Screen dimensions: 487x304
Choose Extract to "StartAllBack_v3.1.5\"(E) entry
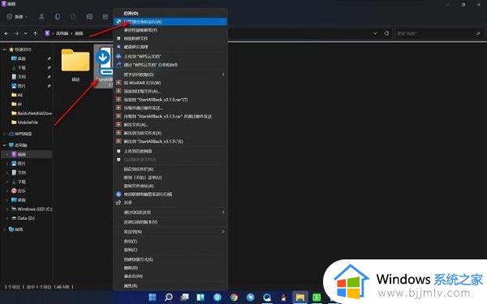coord(153,141)
